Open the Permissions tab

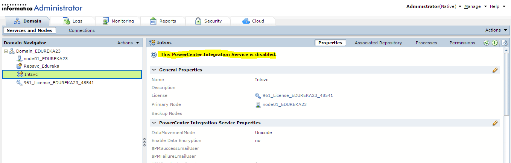click(462, 43)
